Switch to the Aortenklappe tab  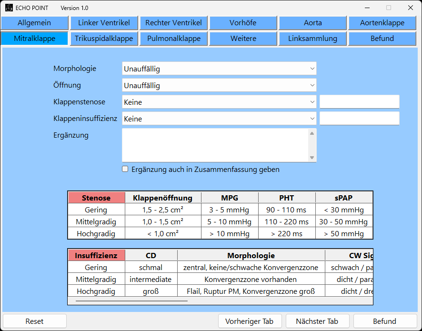[x=382, y=23]
